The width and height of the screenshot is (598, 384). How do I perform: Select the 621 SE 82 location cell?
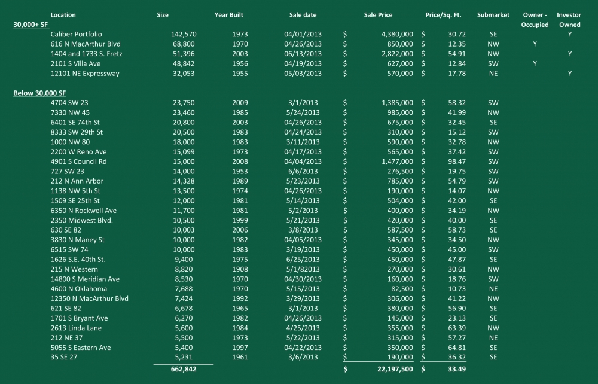coord(66,309)
